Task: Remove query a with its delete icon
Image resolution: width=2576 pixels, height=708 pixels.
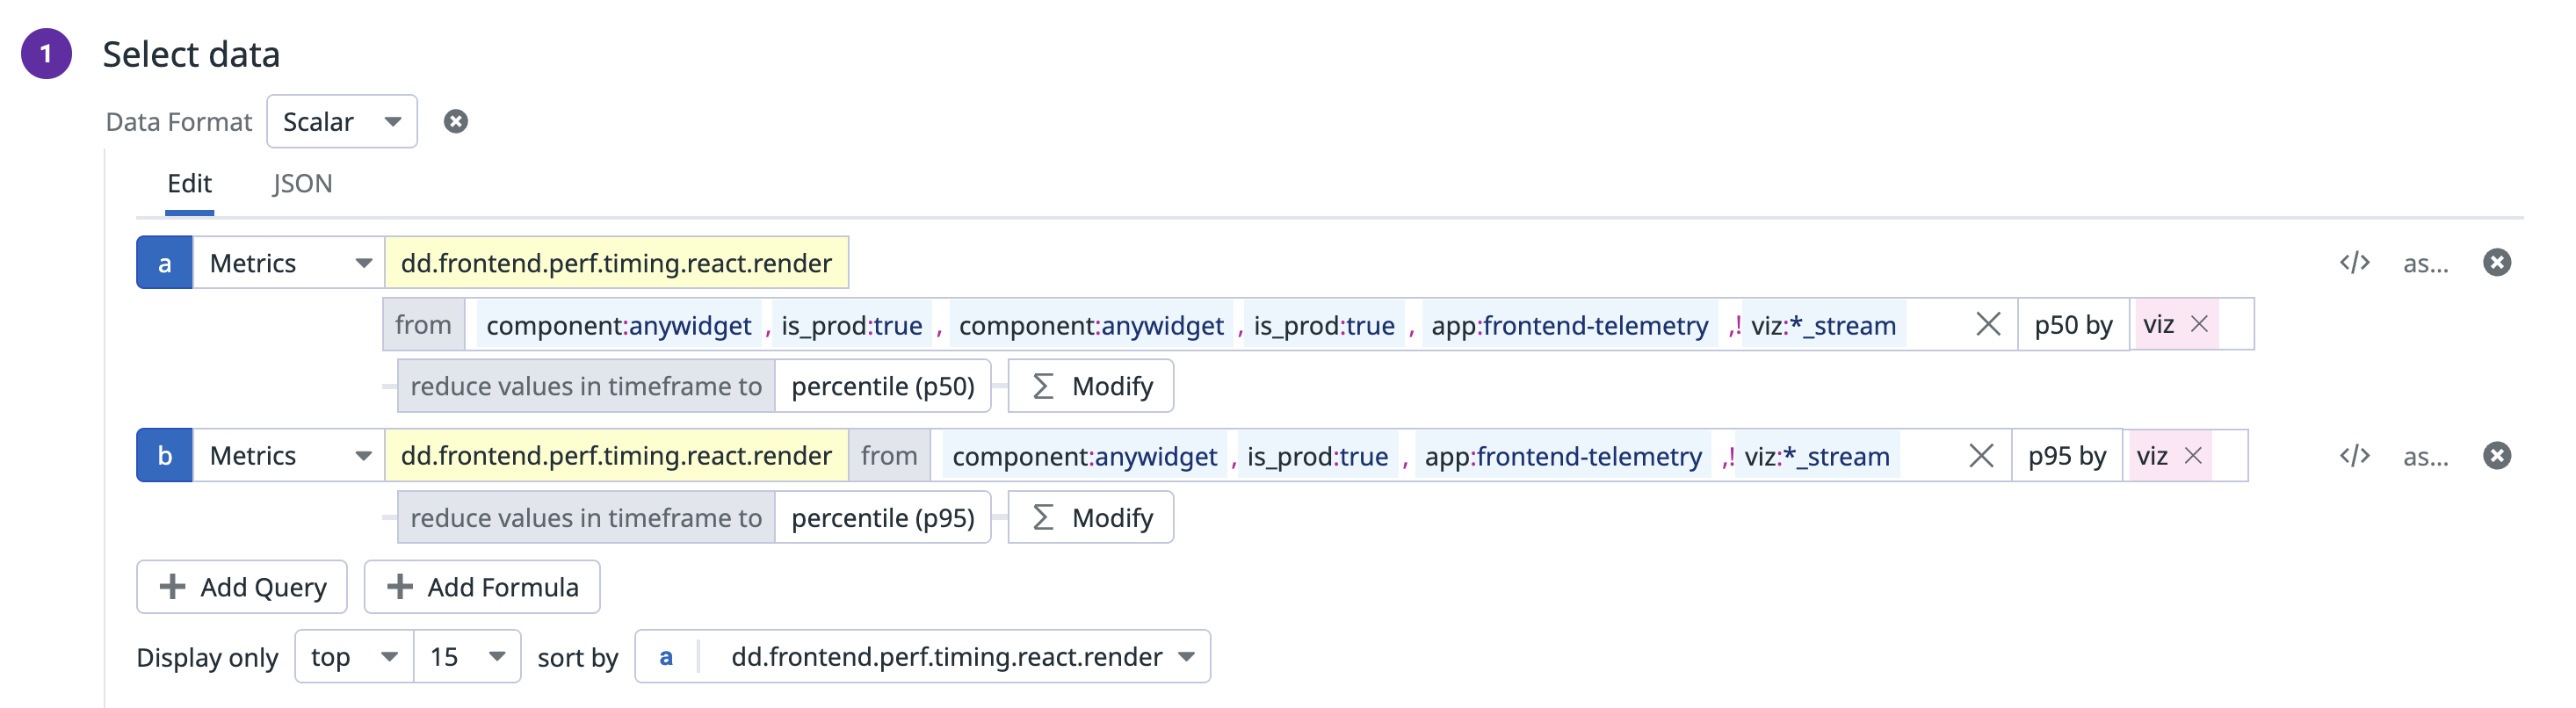Action: (x=2496, y=263)
